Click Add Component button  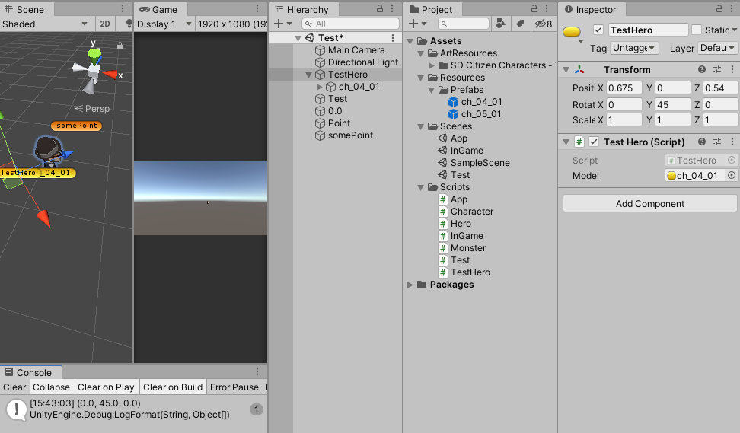[650, 203]
